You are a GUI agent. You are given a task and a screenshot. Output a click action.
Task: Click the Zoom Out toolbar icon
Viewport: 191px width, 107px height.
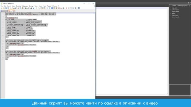click(x=39, y=8)
